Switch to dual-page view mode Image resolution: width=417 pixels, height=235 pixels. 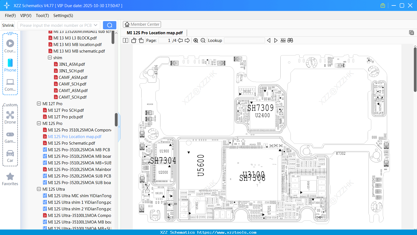coord(125,40)
